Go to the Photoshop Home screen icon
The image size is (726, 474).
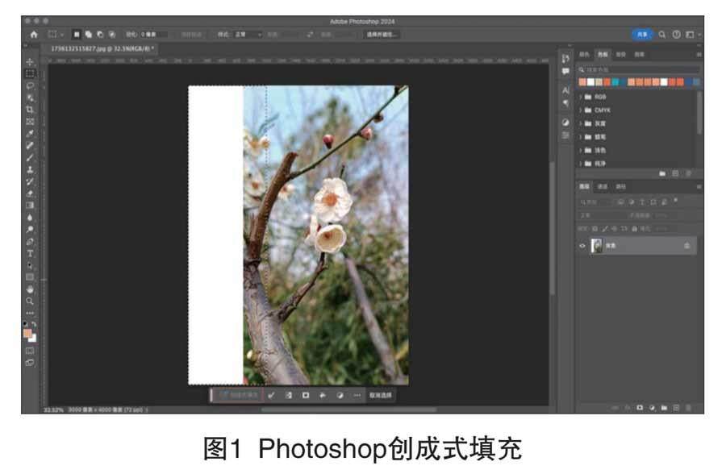click(34, 35)
